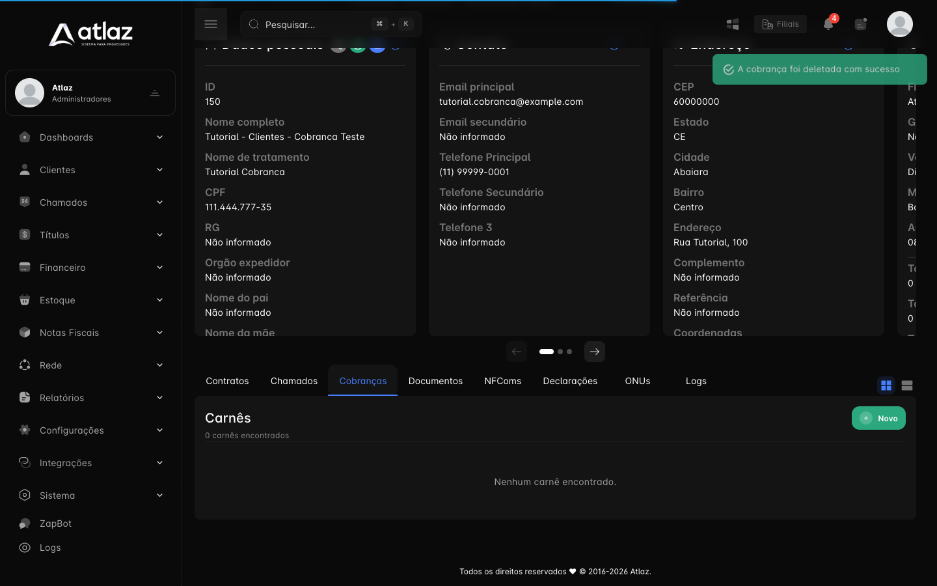Open the Documentos tab
937x586 pixels.
[435, 381]
